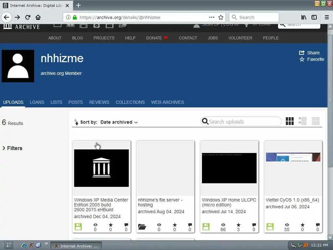This screenshot has height=250, width=333.
Task: Click views eye icon on Viettel CyOS card
Action: [x=287, y=225]
